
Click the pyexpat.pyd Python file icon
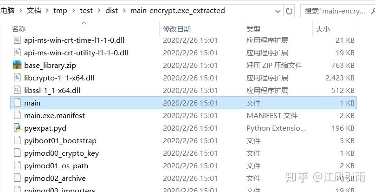(17, 128)
